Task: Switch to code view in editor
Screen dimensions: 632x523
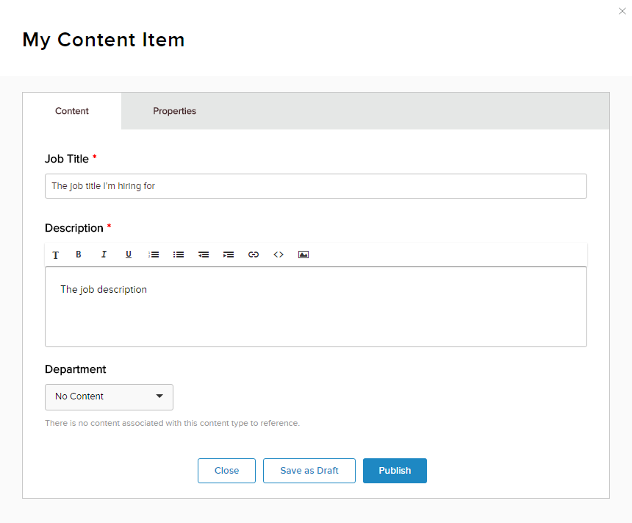Action: coord(279,255)
